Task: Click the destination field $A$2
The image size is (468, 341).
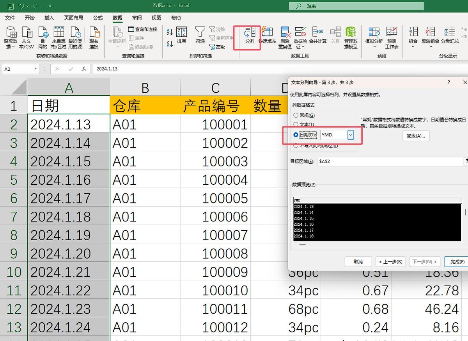Action: coord(390,161)
